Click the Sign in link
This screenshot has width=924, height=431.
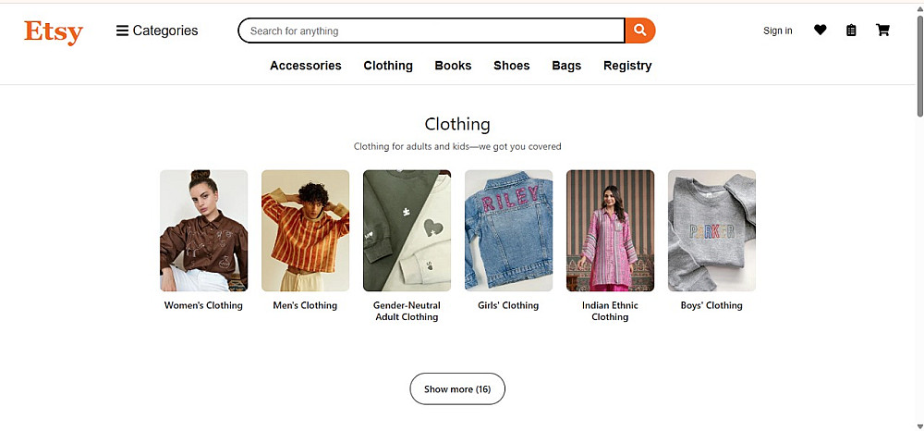tap(778, 31)
